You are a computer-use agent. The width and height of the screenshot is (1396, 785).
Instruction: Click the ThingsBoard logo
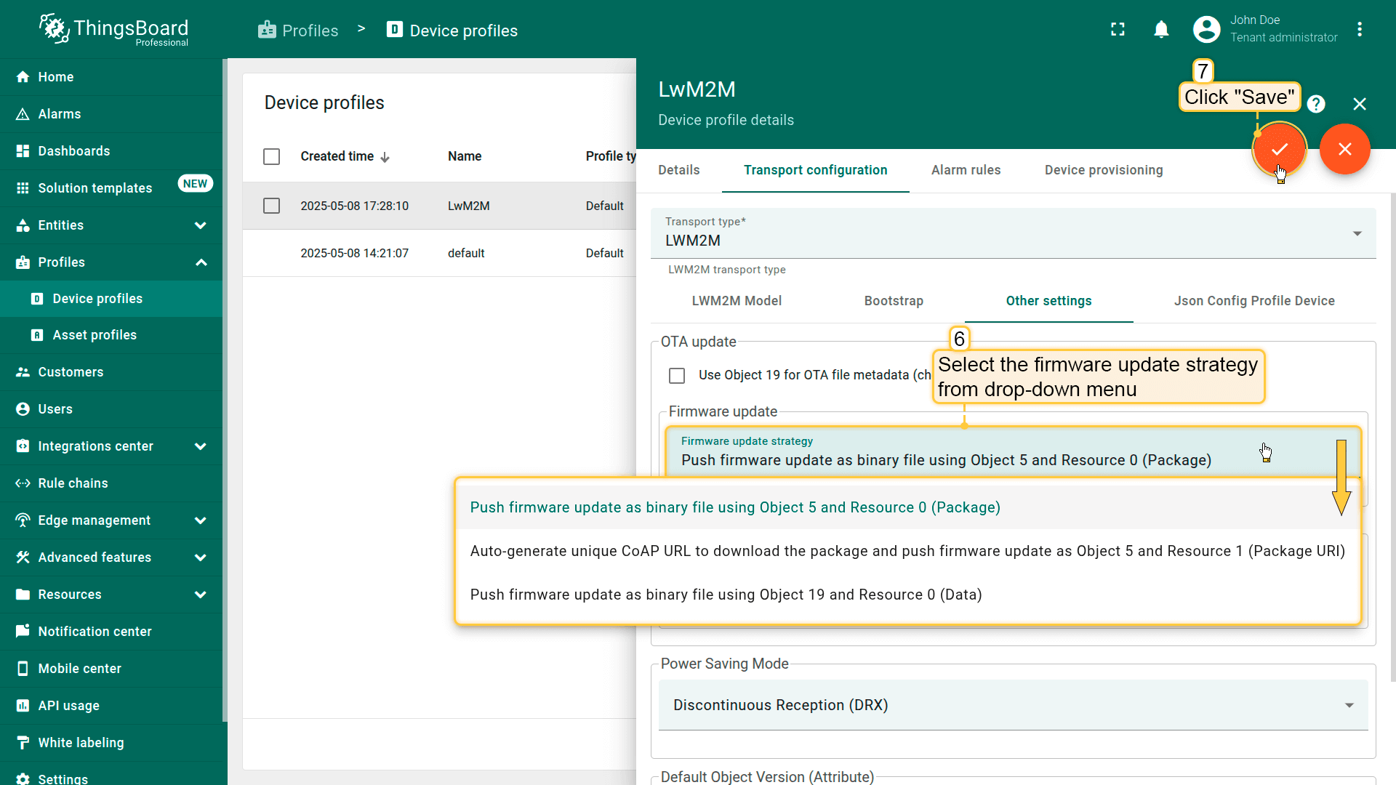(x=114, y=30)
